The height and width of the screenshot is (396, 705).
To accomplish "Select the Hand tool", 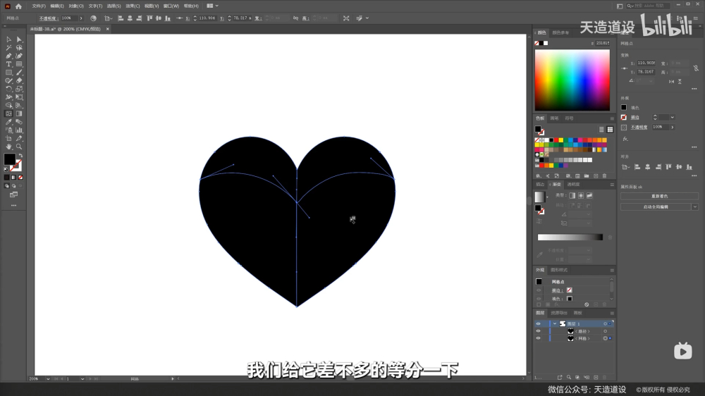I will (8, 147).
